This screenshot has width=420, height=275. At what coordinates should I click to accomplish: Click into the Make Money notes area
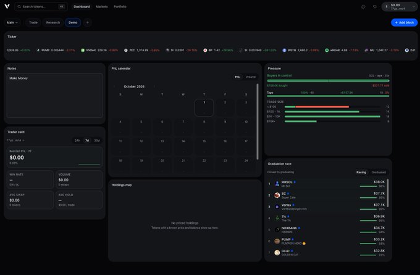54,96
